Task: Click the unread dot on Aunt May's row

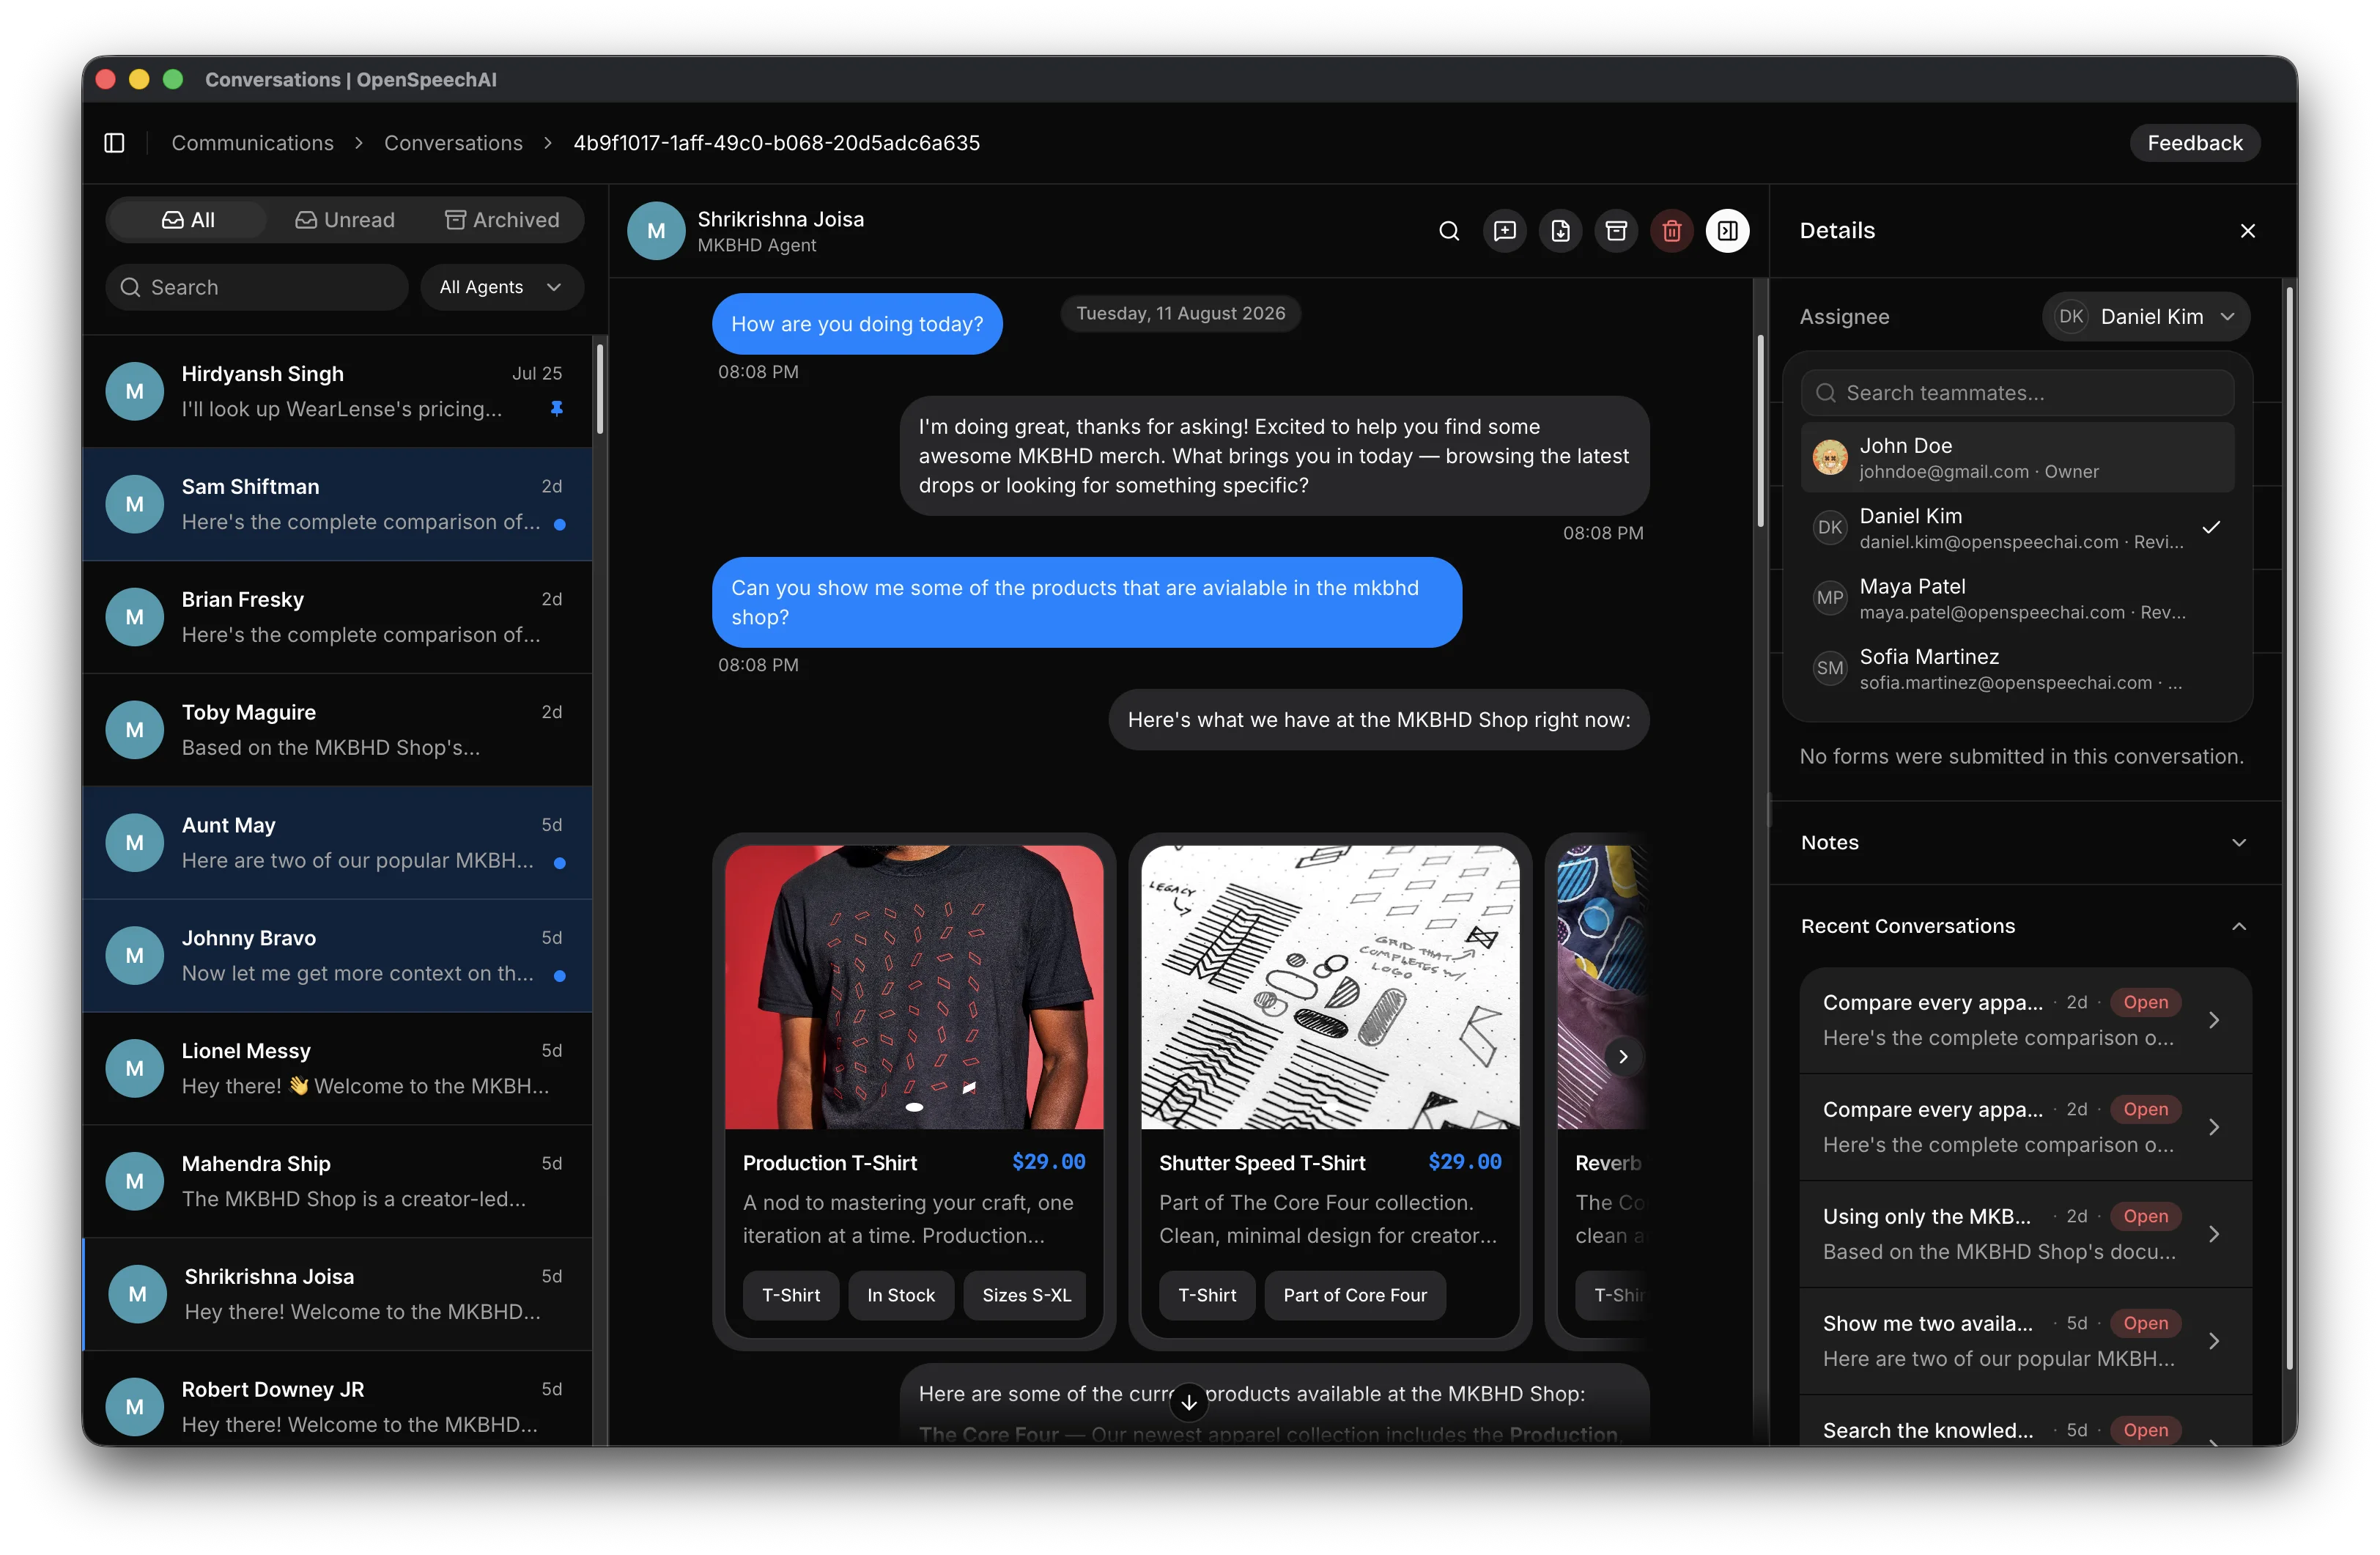Action: coord(560,862)
